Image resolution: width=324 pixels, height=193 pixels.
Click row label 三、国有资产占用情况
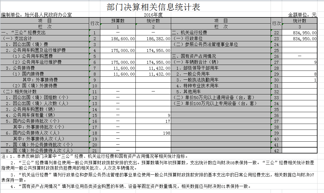click(x=194, y=56)
